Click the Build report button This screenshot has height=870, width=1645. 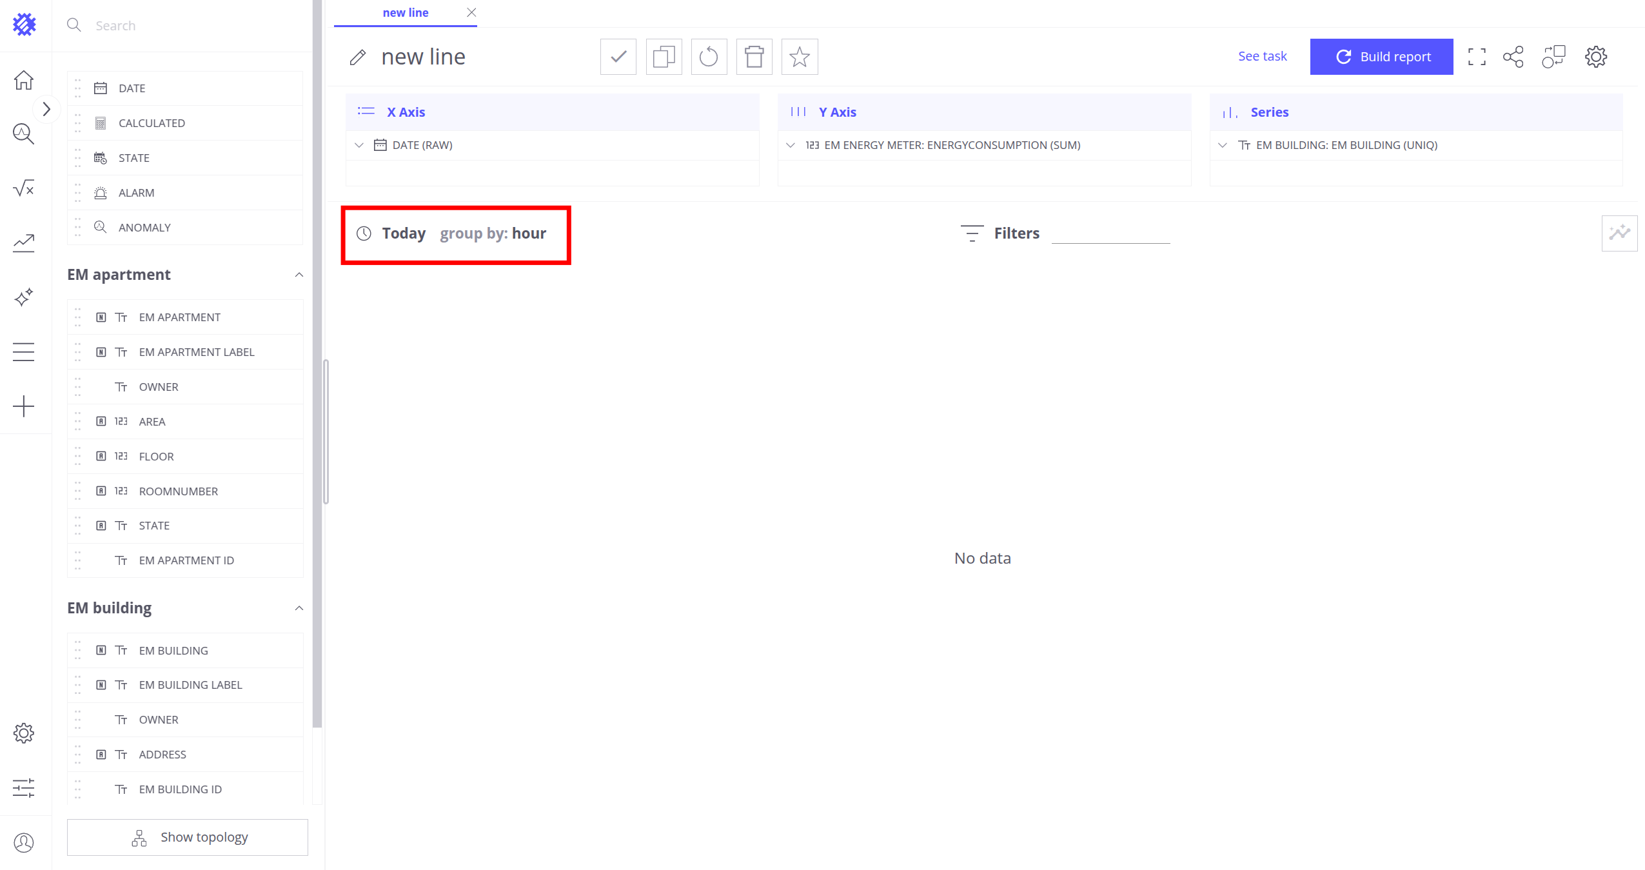click(x=1381, y=57)
